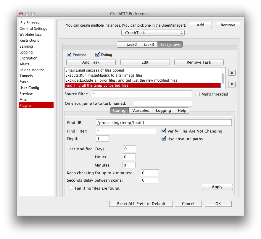Click Keep checking for up to x minutes field
Image resolution: width=261 pixels, height=239 pixels.
coord(150,173)
